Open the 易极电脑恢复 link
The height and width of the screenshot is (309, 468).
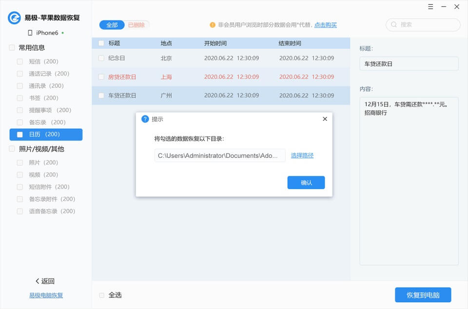(x=46, y=295)
